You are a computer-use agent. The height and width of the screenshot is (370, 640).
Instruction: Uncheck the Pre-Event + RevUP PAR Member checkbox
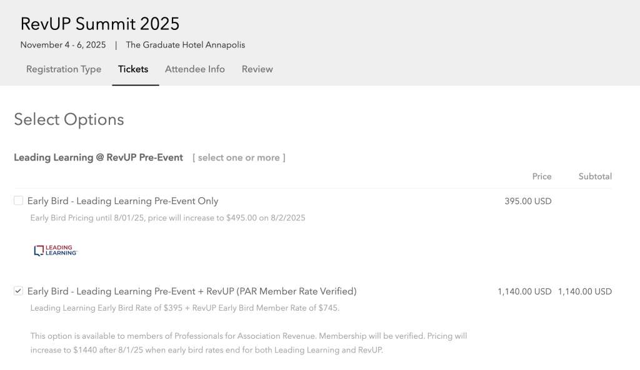(x=19, y=291)
